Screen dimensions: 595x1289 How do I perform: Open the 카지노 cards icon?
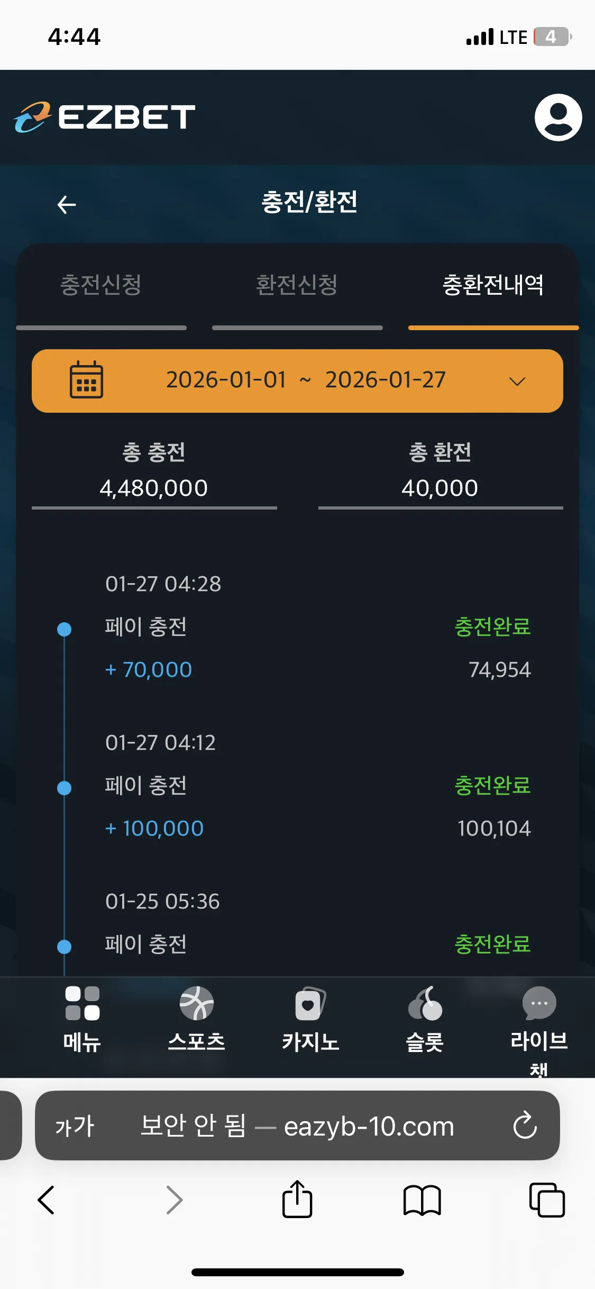tap(310, 1003)
